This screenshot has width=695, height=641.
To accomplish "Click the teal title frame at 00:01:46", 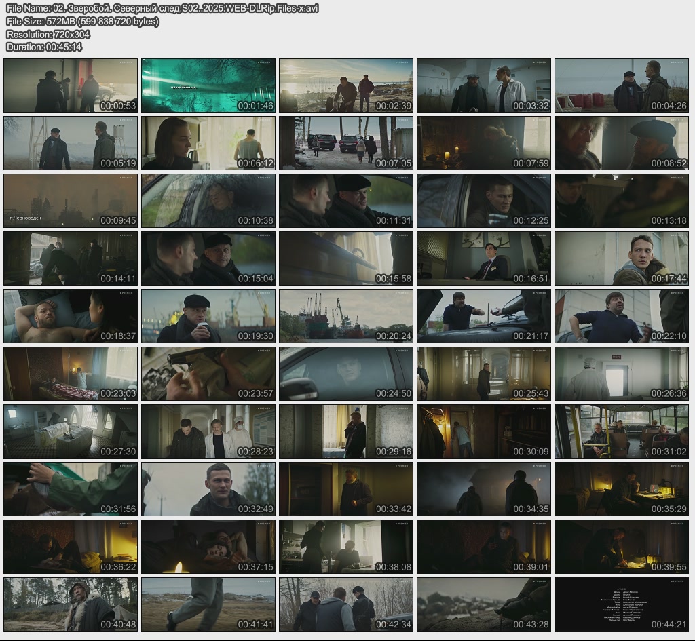I will (208, 85).
